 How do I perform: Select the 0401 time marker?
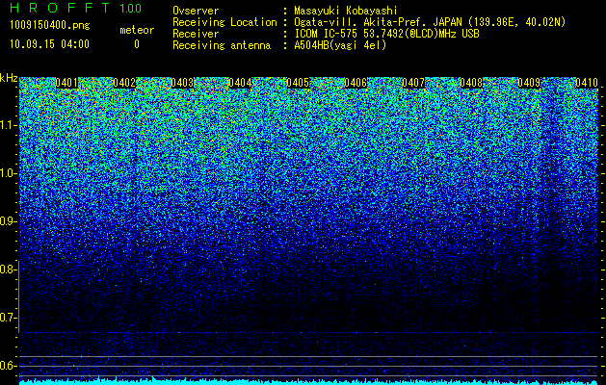[x=66, y=83]
